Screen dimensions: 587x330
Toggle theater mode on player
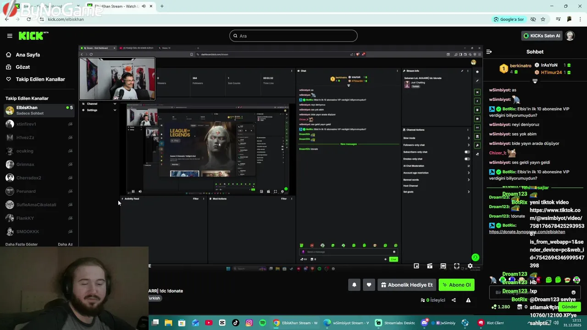[443, 266]
